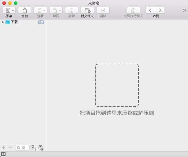Click the 删除 (Delete) trash icon
Viewport: 188px width, 157px height.
coord(71,10)
